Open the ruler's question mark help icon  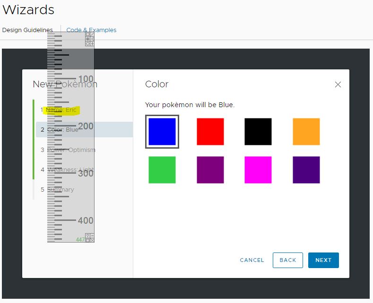[x=87, y=236]
